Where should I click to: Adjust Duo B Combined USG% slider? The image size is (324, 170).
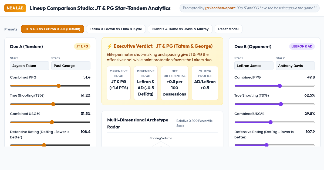[x=275, y=122]
